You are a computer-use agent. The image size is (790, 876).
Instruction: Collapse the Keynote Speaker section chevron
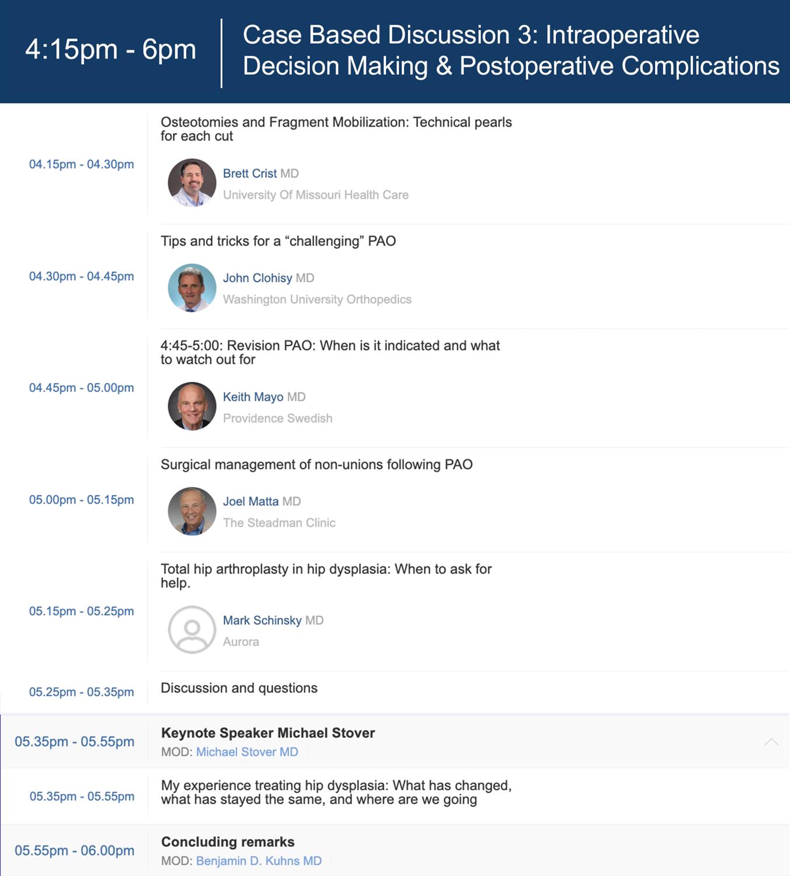[x=771, y=742]
